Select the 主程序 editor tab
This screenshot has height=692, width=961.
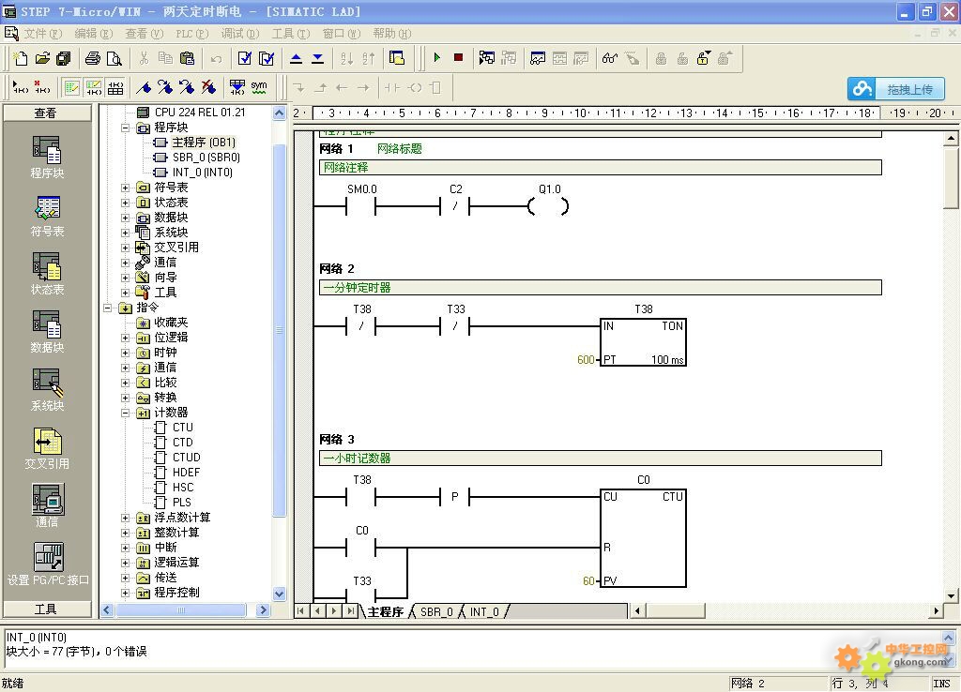[386, 611]
